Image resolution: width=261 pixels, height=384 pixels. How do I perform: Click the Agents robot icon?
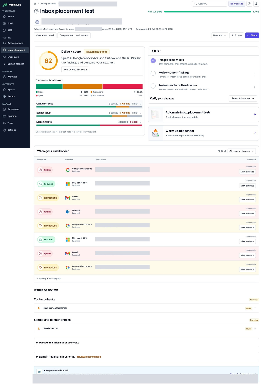4,90
